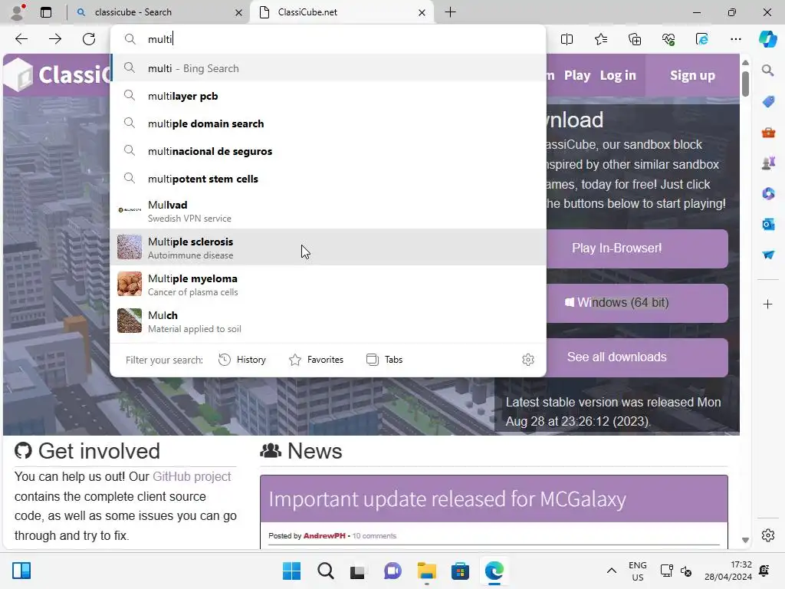
Task: Open the taskbar Widgets icon
Action: click(x=21, y=571)
